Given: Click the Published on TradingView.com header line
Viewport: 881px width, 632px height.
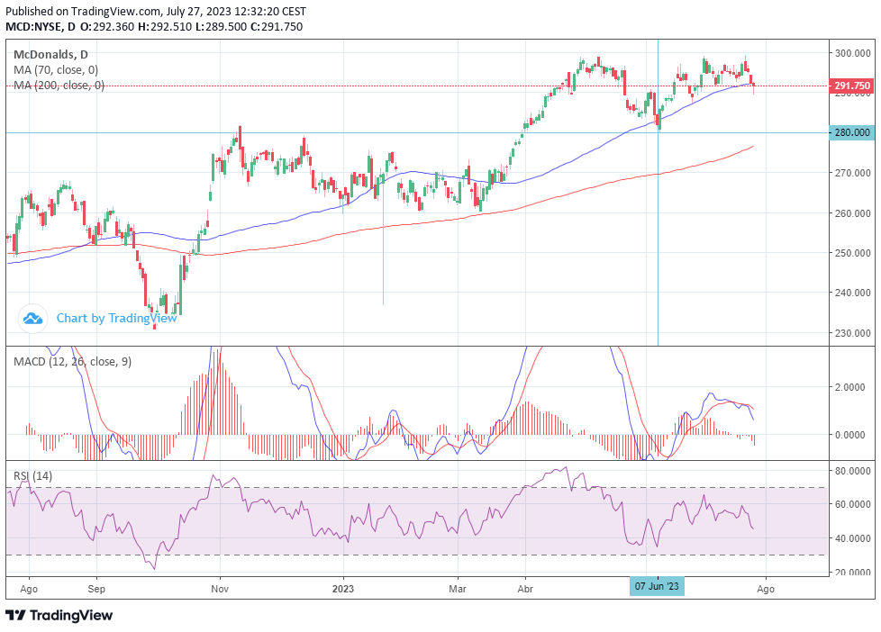Looking at the screenshot, I should click(x=156, y=11).
